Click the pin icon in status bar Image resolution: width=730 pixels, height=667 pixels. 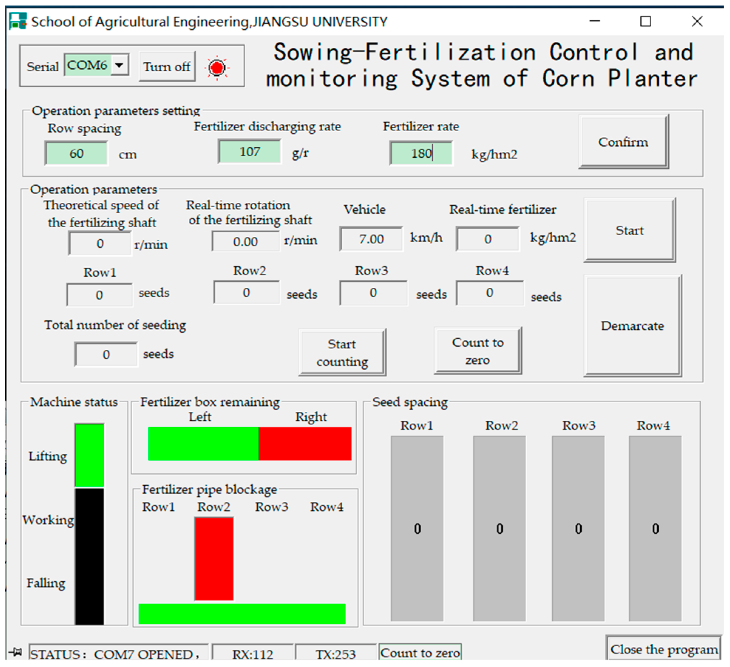tap(16, 652)
